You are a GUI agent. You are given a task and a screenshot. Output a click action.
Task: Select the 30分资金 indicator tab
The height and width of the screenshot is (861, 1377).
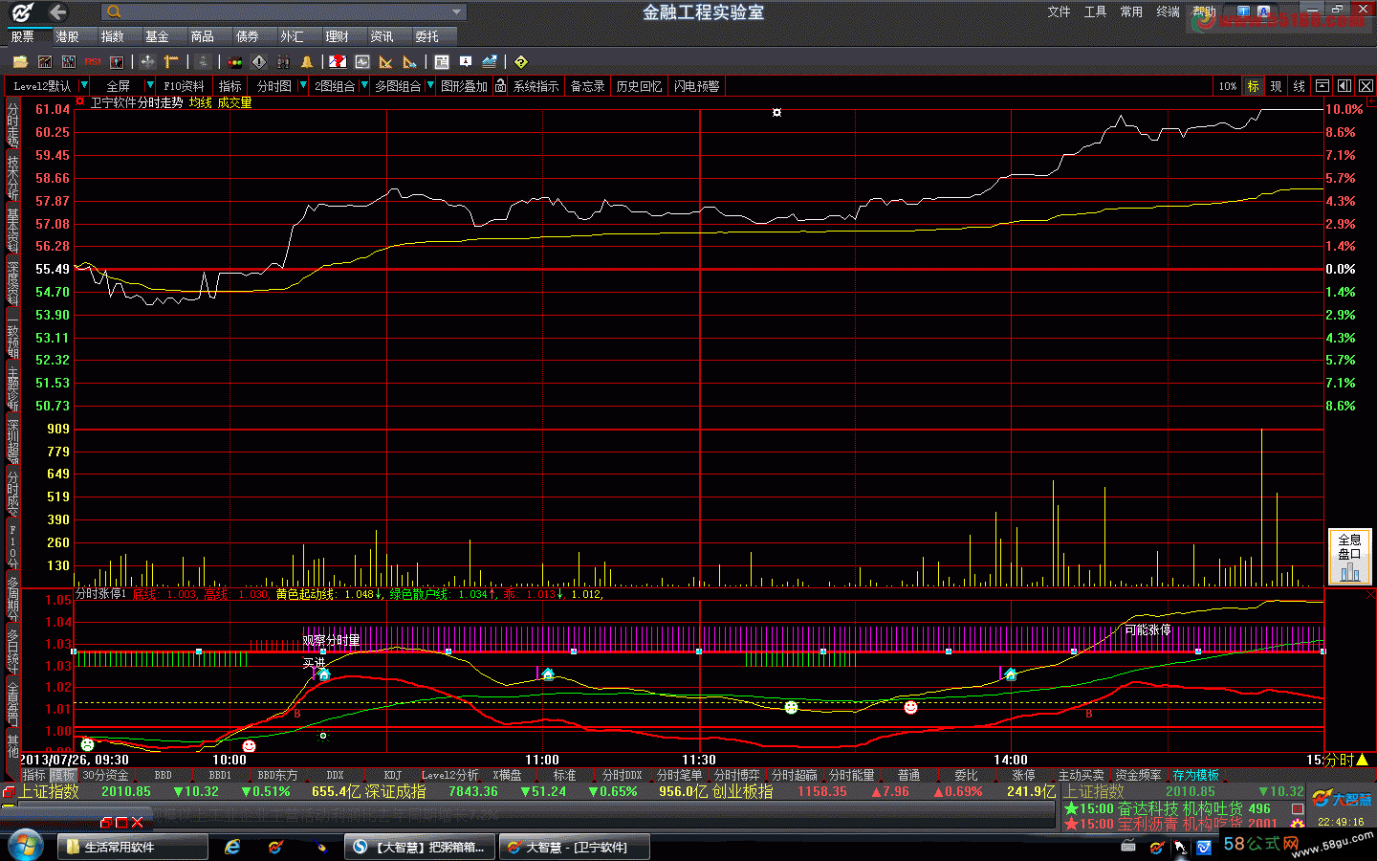tap(105, 776)
